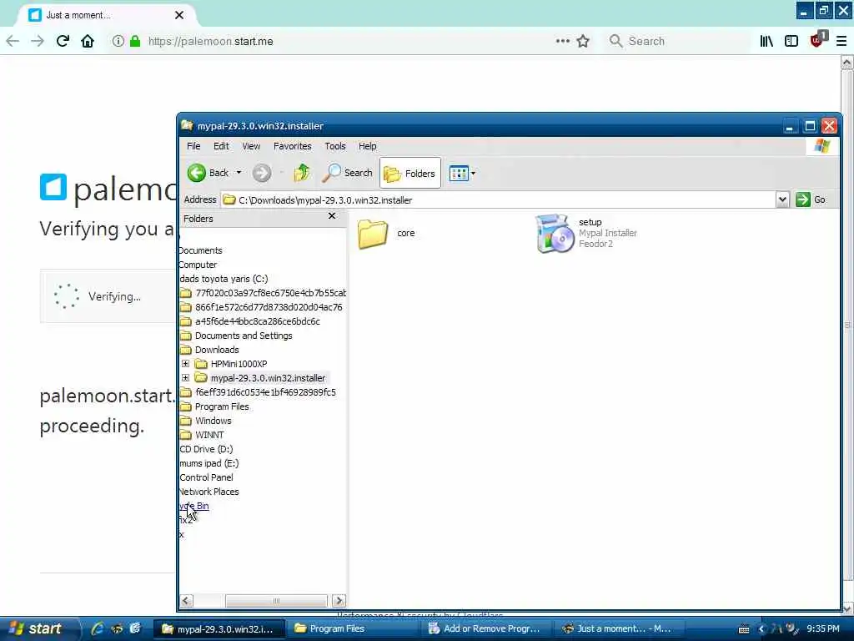Screen dimensions: 854x641
Task: Click the browser forward arrow
Action: coord(37,41)
